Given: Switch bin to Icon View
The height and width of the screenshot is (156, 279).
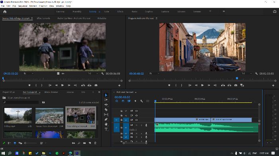Looking at the screenshot, I should pyautogui.click(x=15, y=143).
